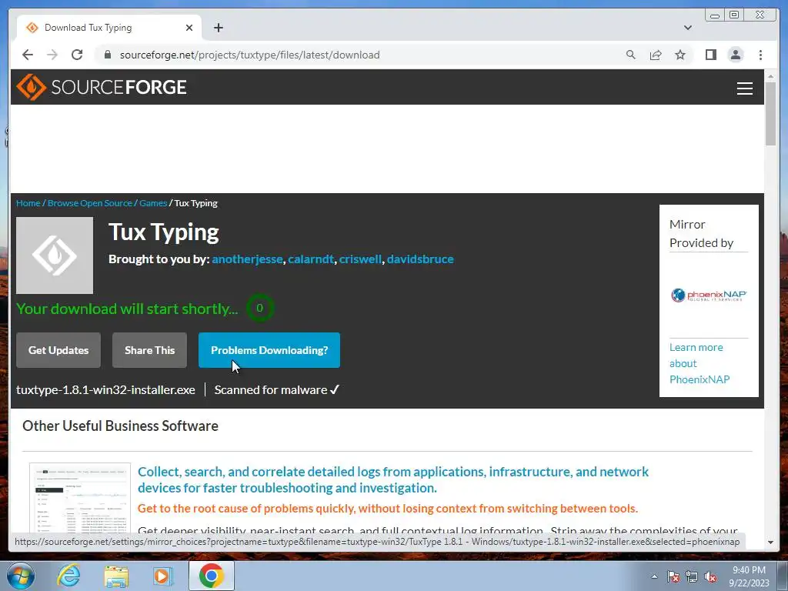788x591 pixels.
Task: Expand the tab search dropdown
Action: 687,28
